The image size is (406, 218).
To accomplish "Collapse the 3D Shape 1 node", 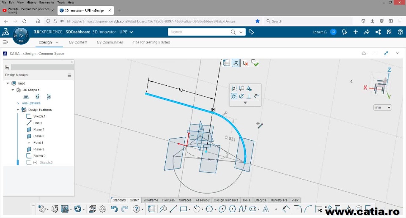I will click(x=13, y=90).
